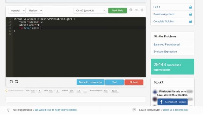Click the Autocomplete Ctrl Space shortcut text

pyautogui.click(x=104, y=91)
